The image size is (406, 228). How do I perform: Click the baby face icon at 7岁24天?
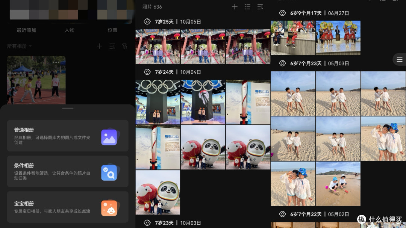(x=147, y=72)
